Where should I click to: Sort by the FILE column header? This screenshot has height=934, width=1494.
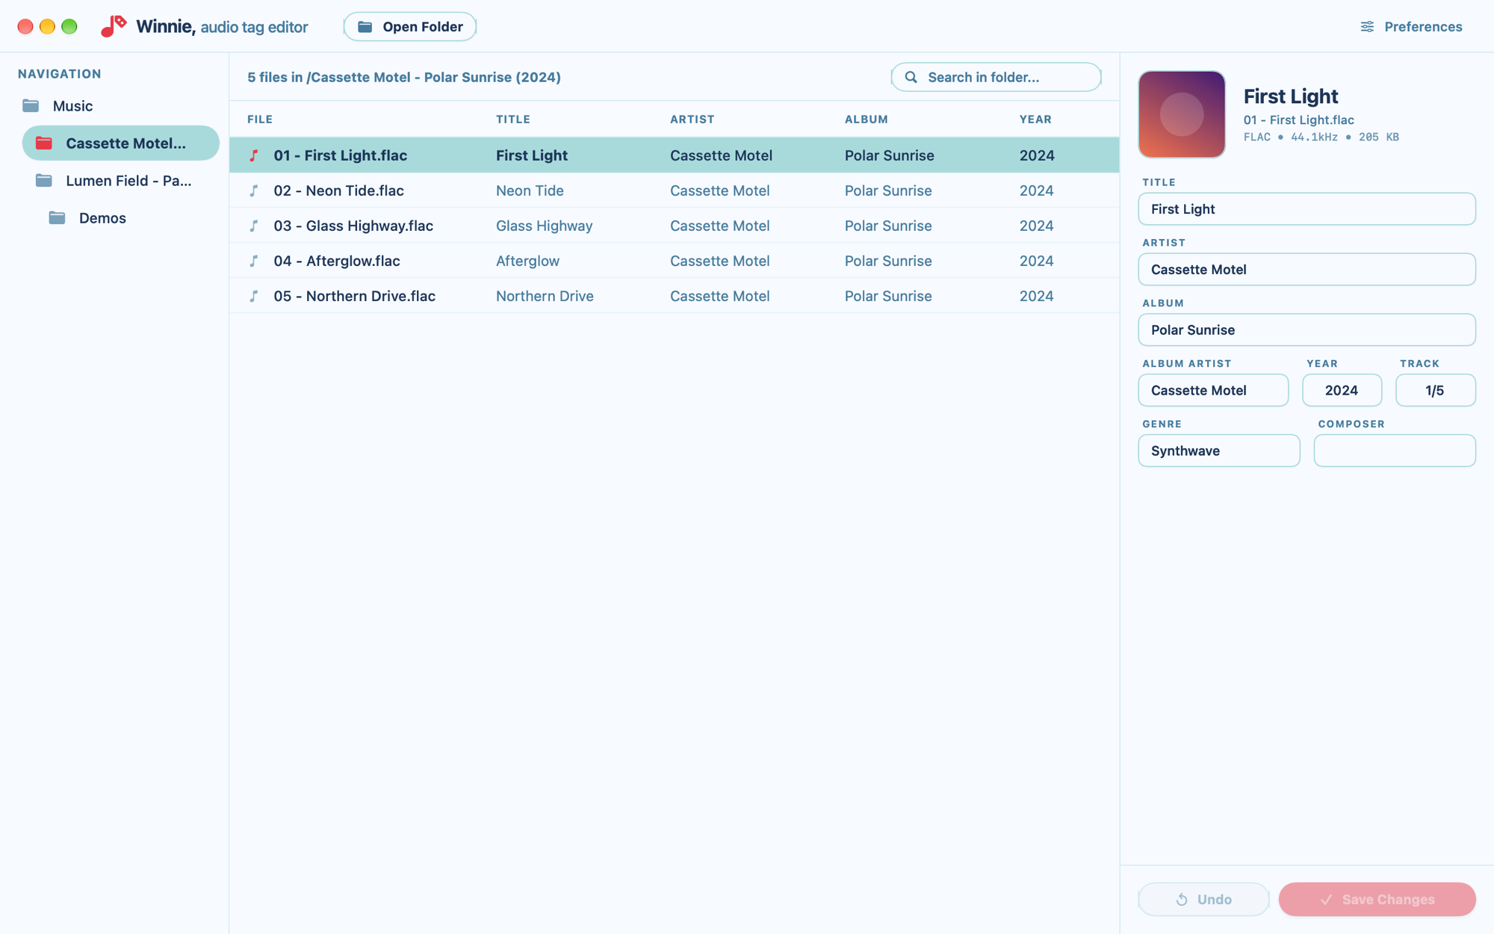[260, 120]
